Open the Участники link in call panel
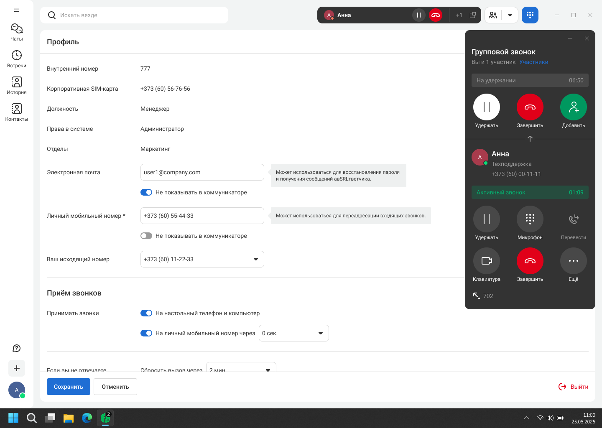This screenshot has height=428, width=602. click(533, 62)
